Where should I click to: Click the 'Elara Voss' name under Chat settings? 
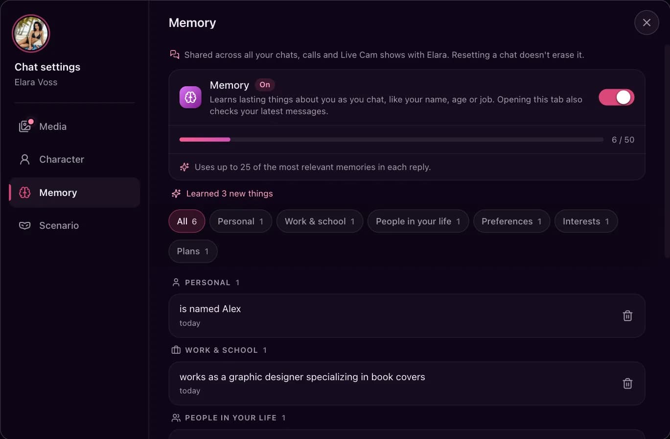pyautogui.click(x=36, y=82)
